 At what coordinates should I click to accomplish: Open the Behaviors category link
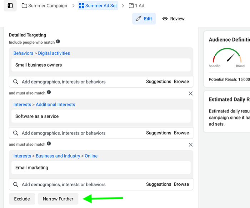[24, 53]
